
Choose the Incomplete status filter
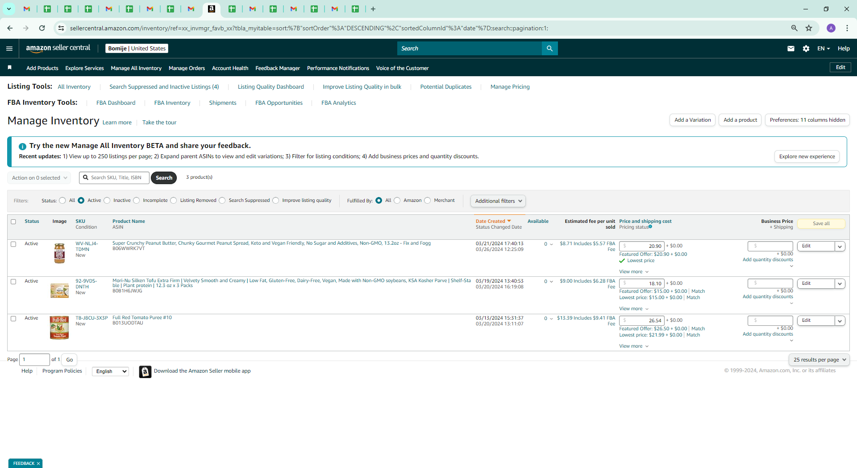point(137,201)
